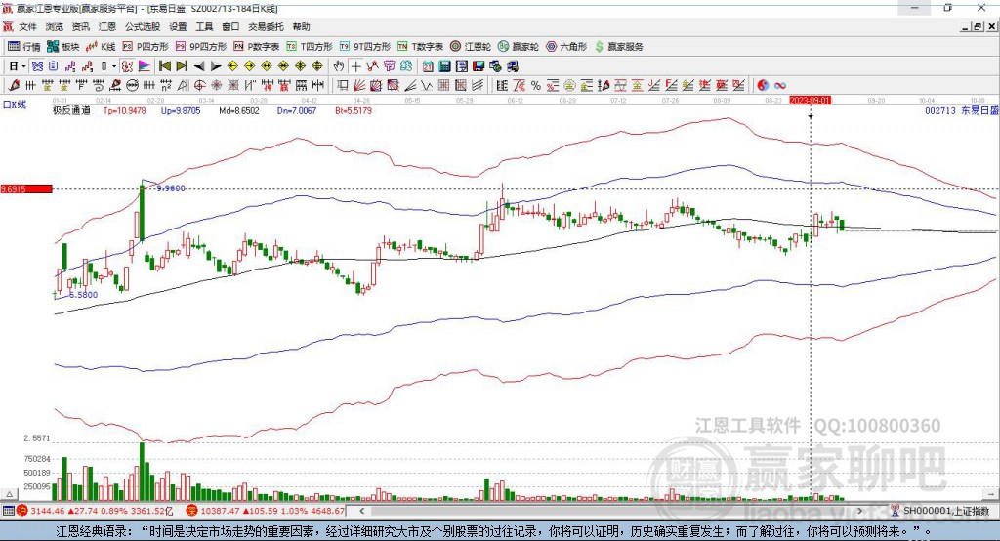Open the 行情 quotes view
This screenshot has width=1000, height=541.
pyautogui.click(x=24, y=47)
